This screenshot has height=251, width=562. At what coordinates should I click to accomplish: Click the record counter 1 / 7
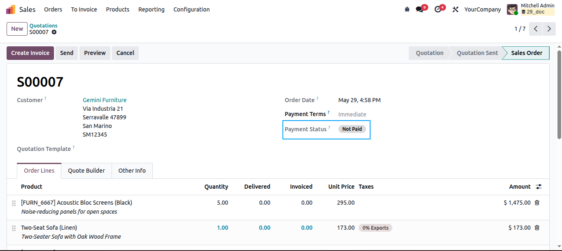520,29
